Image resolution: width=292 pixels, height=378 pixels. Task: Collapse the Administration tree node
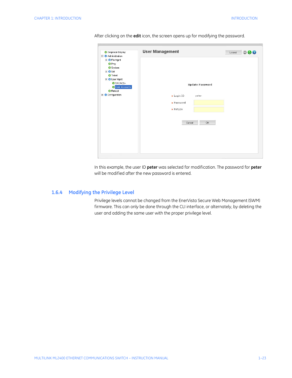(x=102, y=56)
